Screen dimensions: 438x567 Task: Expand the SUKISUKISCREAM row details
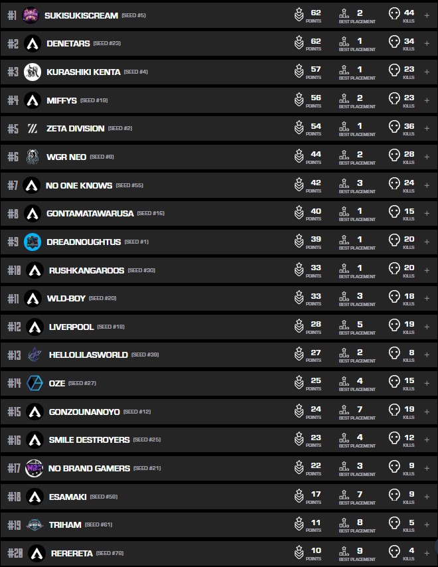427,15
